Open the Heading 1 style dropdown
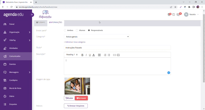This screenshot has width=205, height=110. coord(72,55)
